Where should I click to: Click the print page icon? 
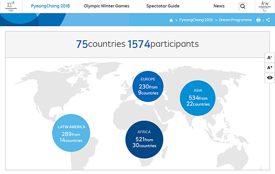258,20
